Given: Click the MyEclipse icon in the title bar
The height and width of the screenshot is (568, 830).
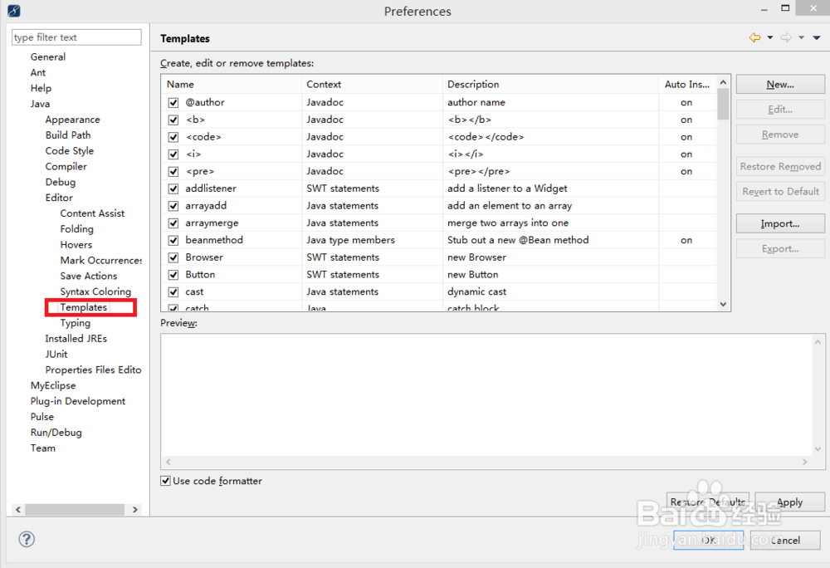Looking at the screenshot, I should click(x=14, y=11).
